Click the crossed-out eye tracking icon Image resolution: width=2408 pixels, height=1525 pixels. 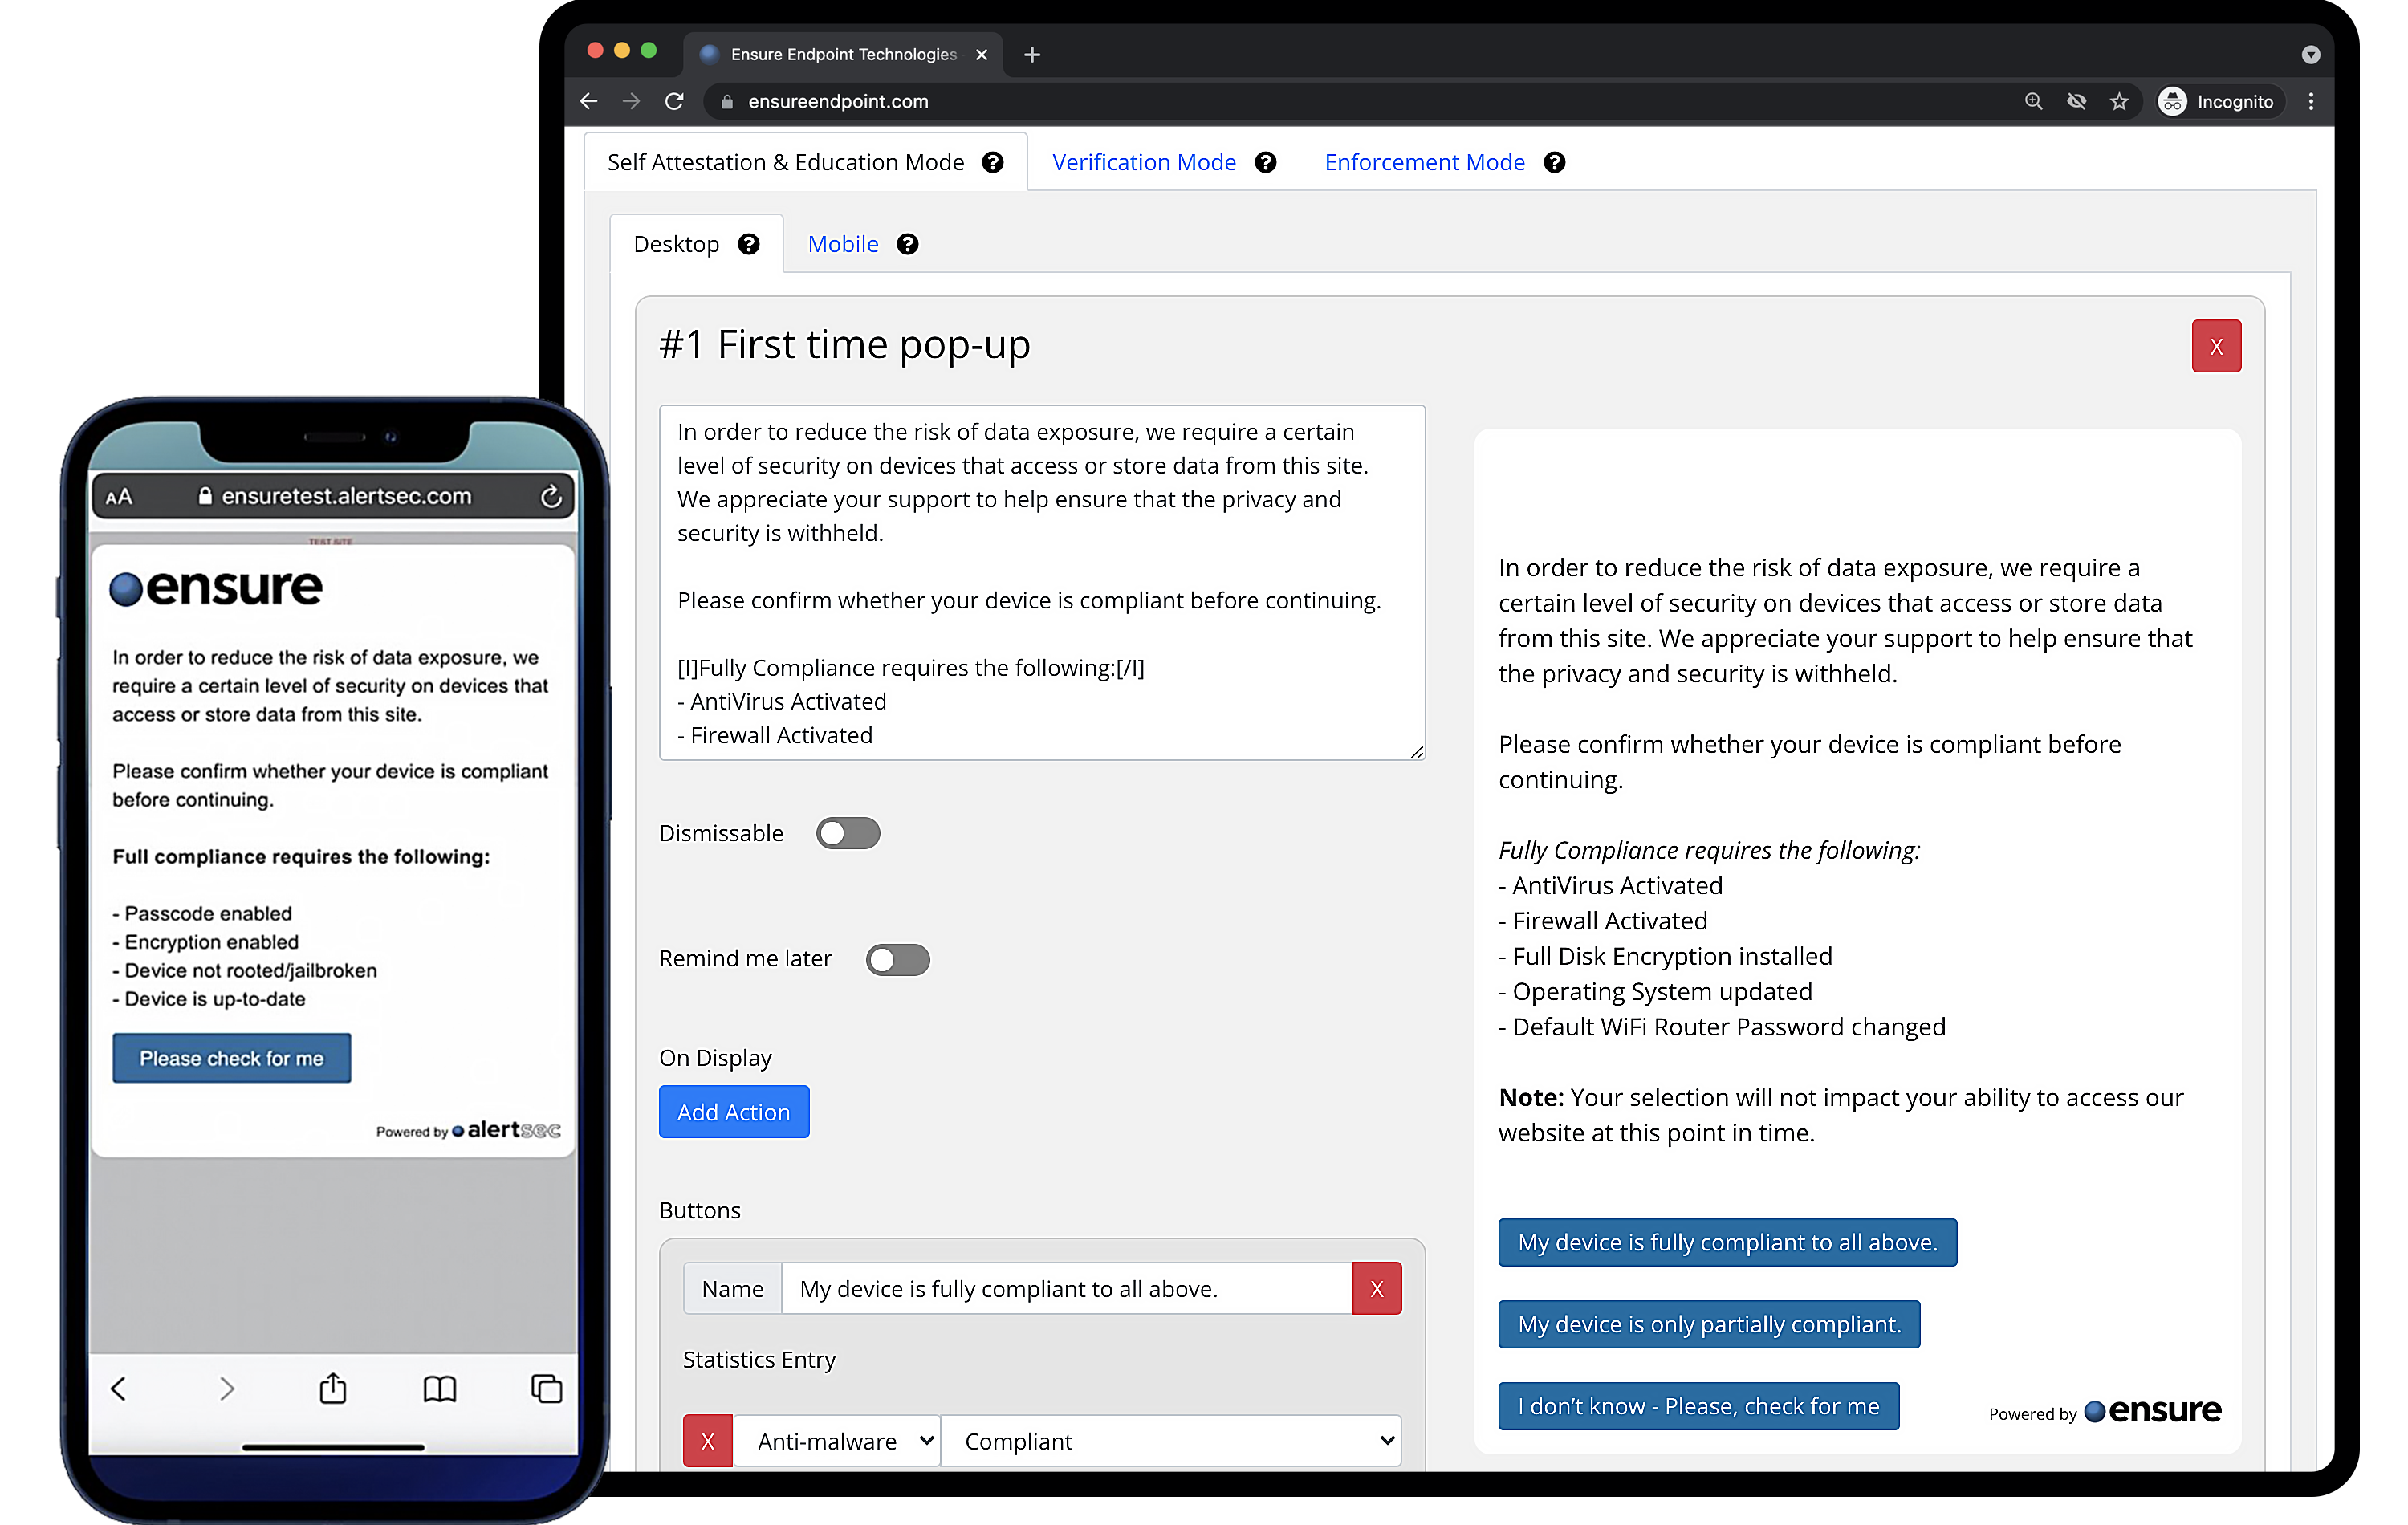pyautogui.click(x=2077, y=101)
